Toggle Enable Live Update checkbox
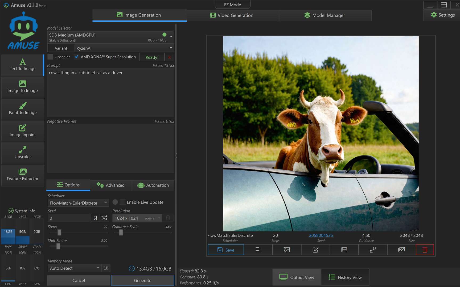This screenshot has height=287, width=460. (122, 202)
